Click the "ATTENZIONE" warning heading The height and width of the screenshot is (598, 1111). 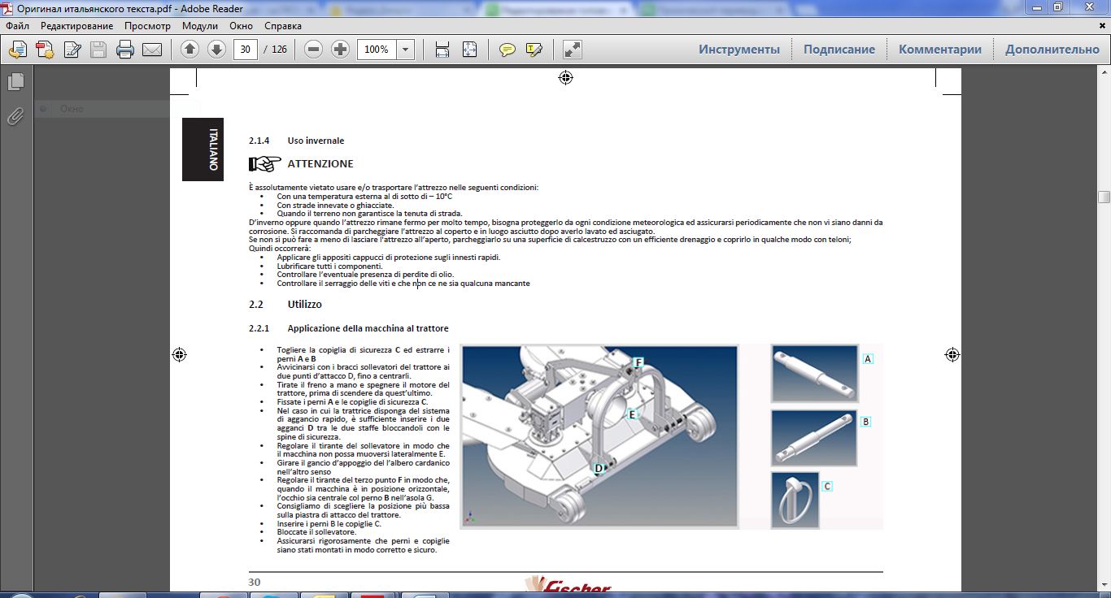320,163
